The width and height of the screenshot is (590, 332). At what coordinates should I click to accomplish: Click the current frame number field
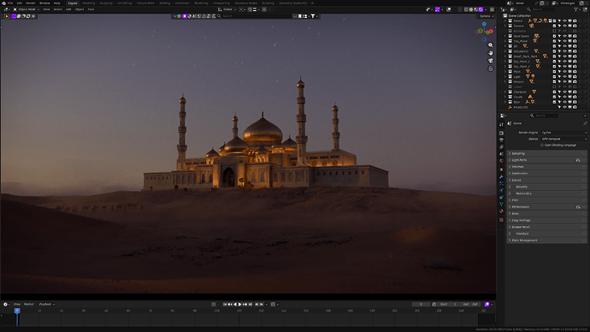click(421, 304)
